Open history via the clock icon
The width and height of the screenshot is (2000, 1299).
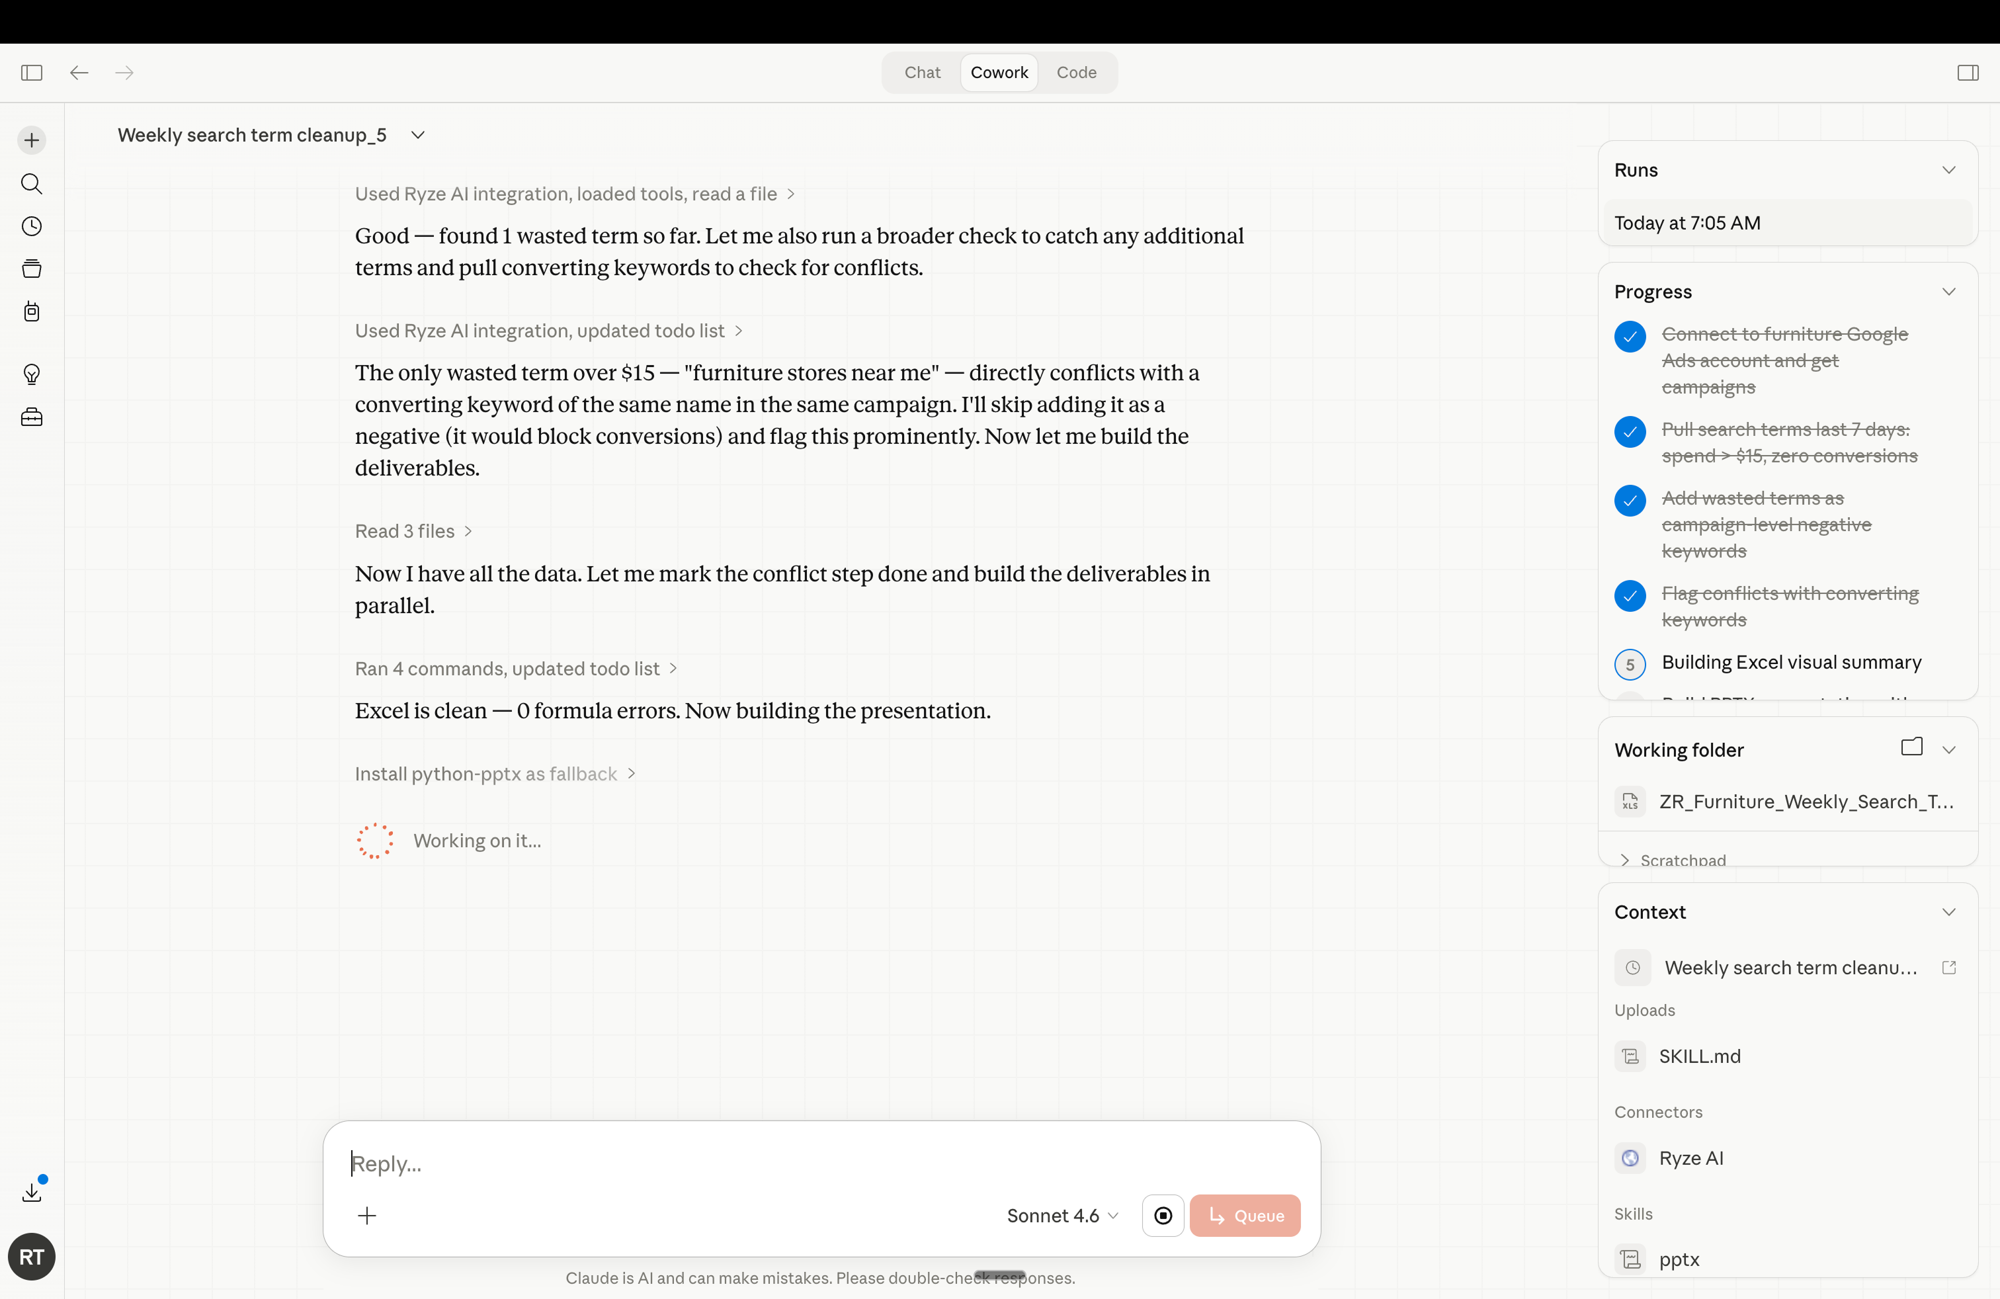[x=32, y=225]
